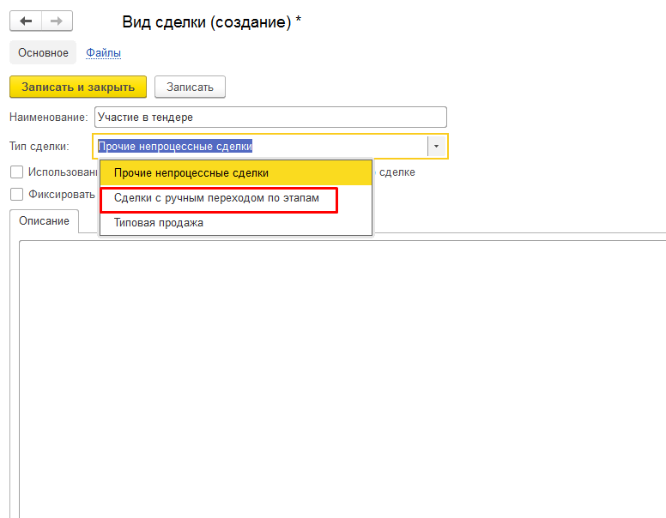
Task: Go forward with the right arrow button
Action: [x=57, y=21]
